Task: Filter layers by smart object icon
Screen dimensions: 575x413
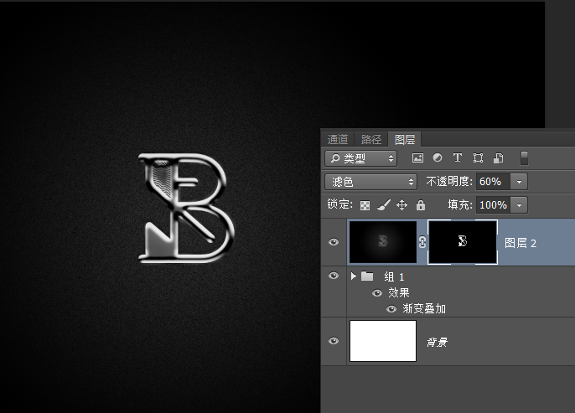Action: click(498, 157)
